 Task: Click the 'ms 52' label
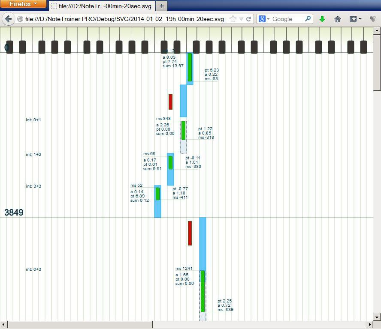point(136,185)
